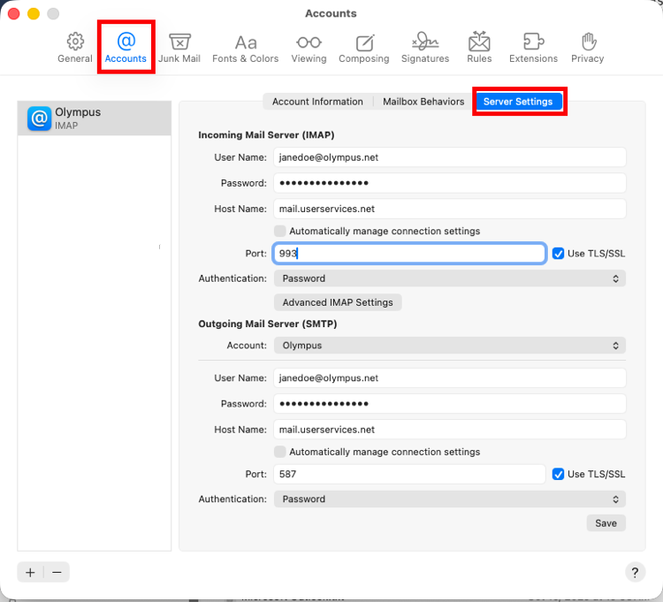Screen dimensions: 663x602
Task: Switch to Mailbox Behaviors tab
Action: 423,102
